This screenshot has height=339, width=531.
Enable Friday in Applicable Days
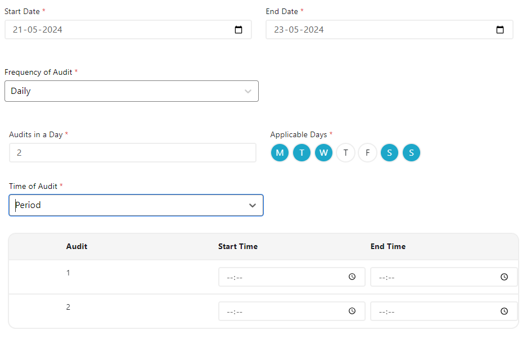[367, 153]
